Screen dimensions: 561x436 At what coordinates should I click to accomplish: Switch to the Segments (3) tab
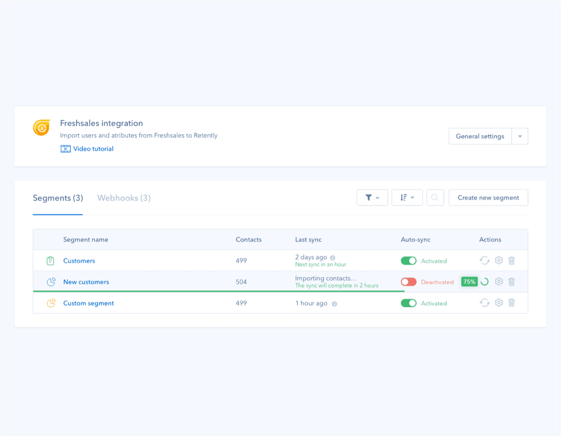click(x=58, y=198)
